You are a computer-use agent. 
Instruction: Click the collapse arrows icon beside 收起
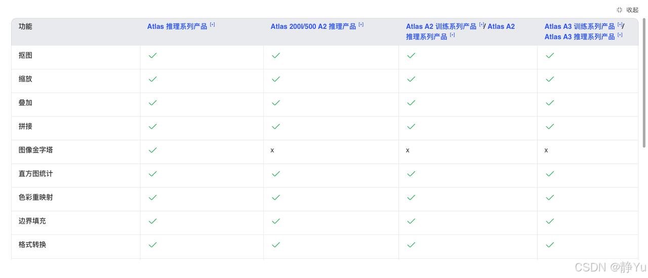tap(619, 10)
